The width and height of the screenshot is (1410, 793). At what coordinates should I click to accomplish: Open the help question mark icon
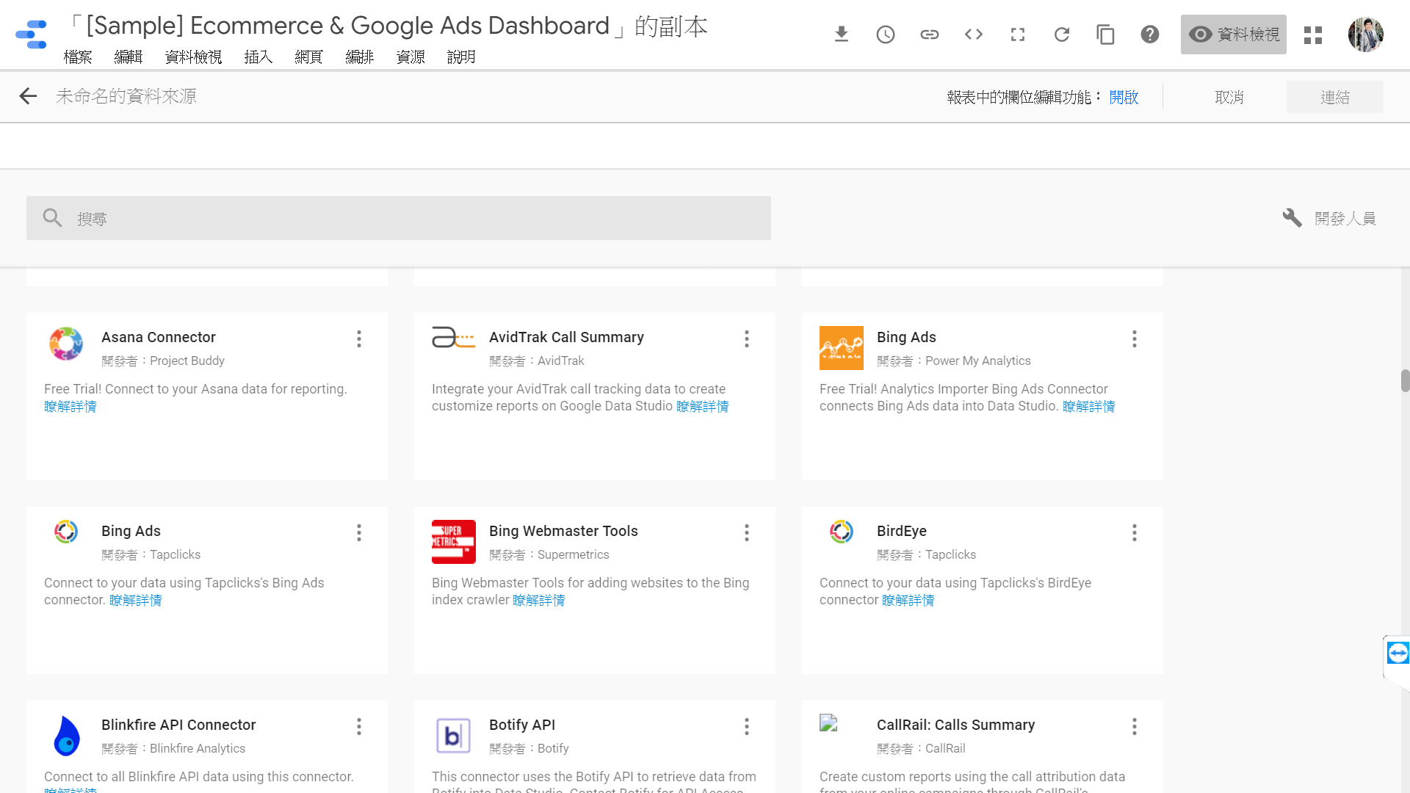pos(1150,35)
